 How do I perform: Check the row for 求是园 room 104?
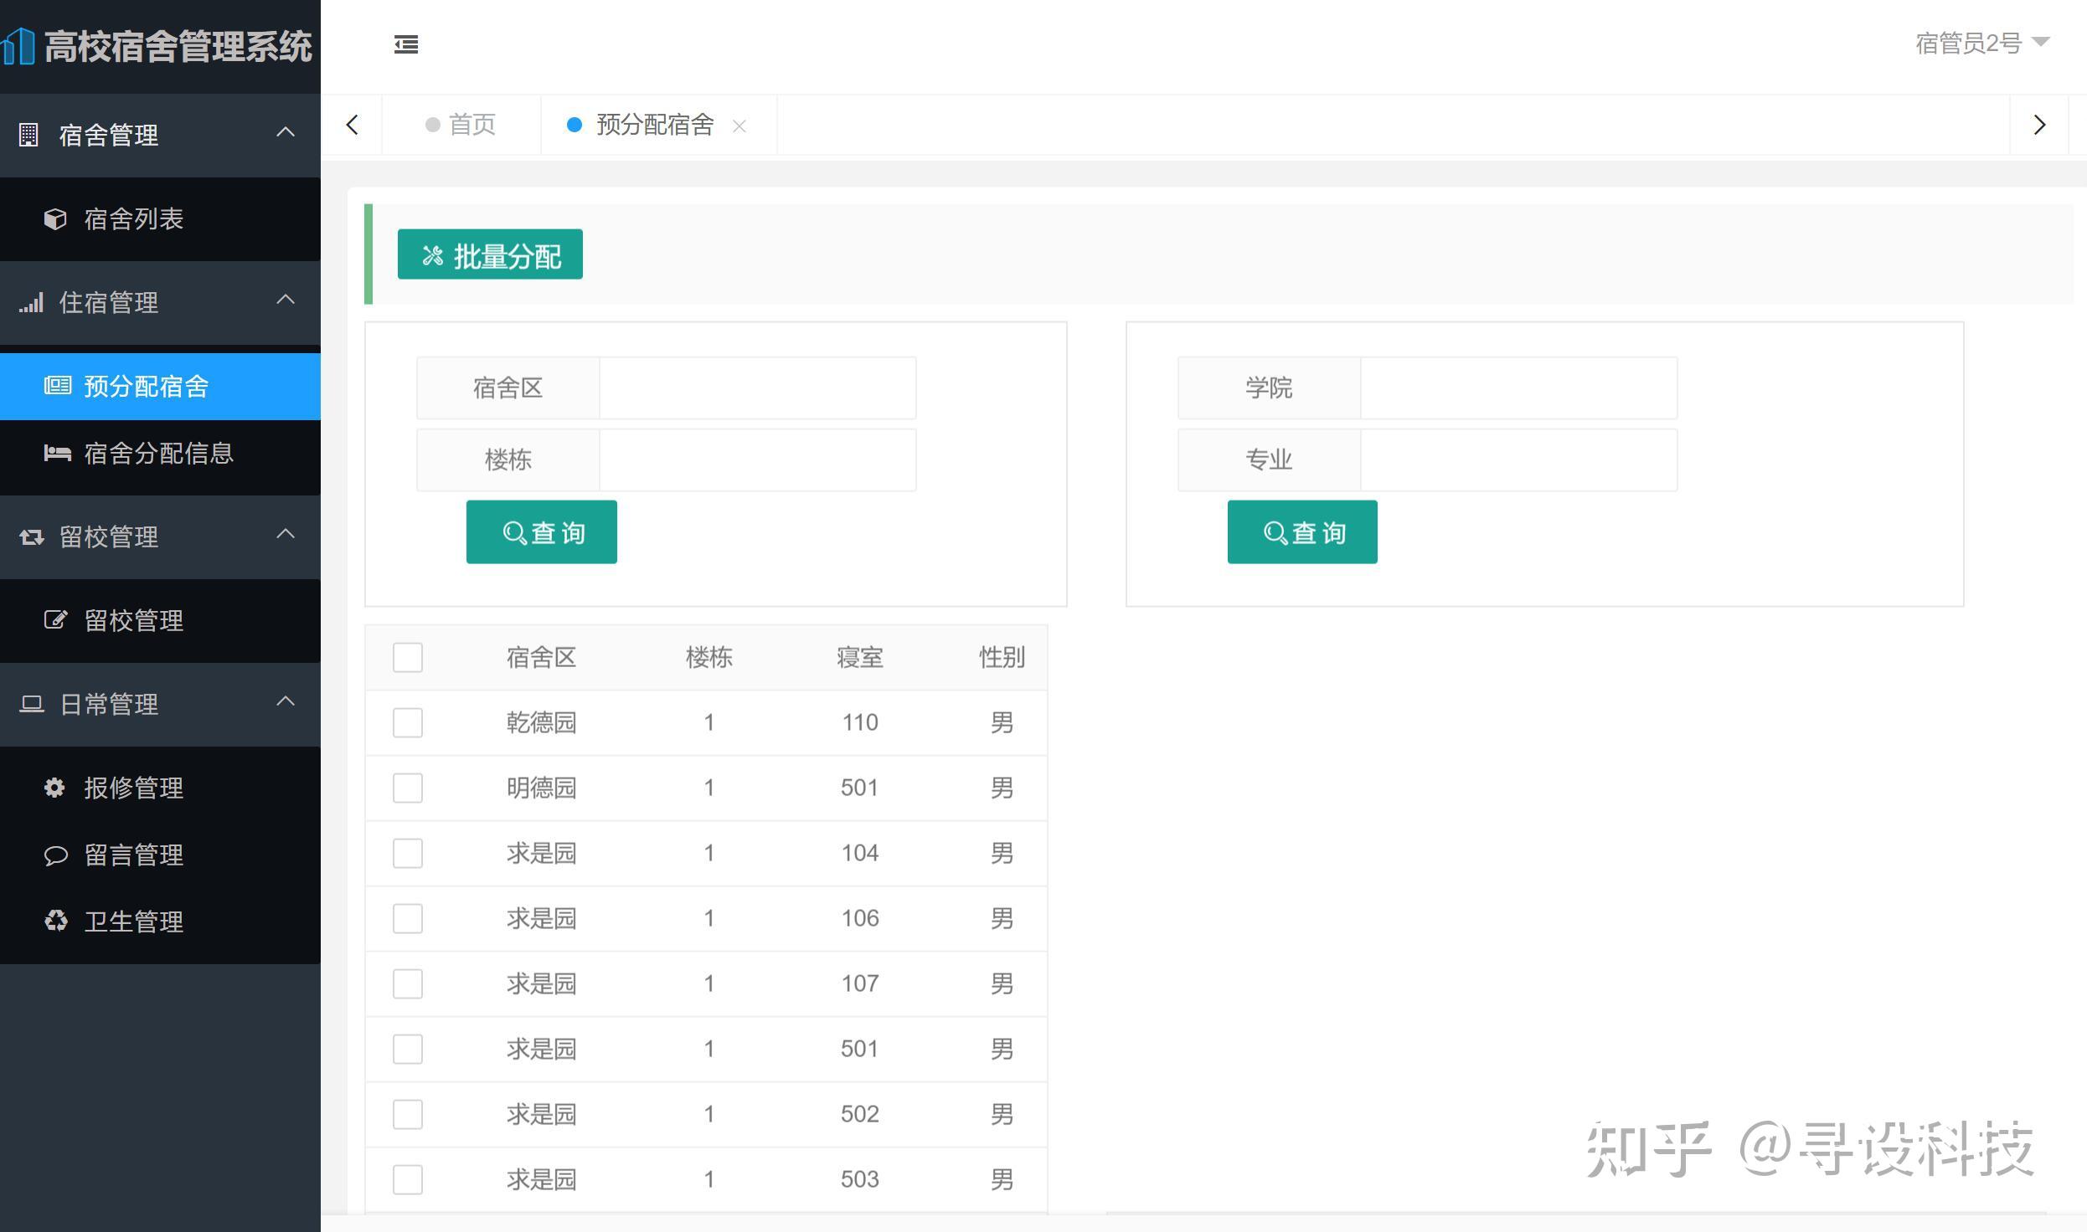[x=408, y=853]
